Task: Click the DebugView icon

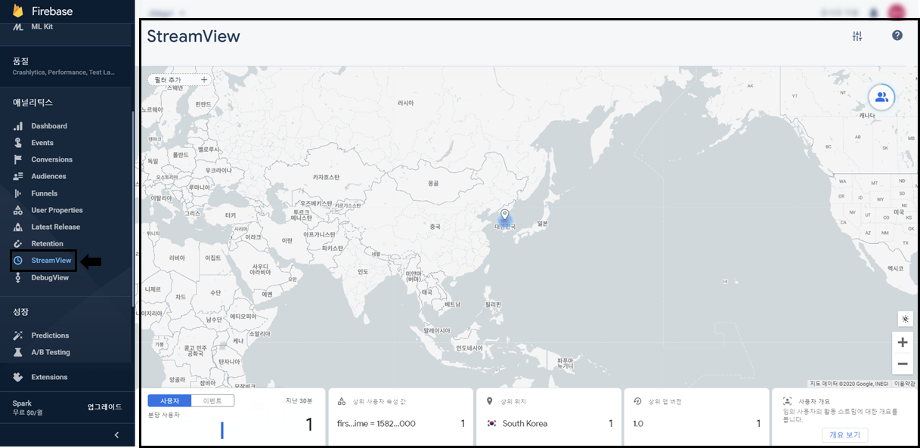Action: pyautogui.click(x=18, y=277)
